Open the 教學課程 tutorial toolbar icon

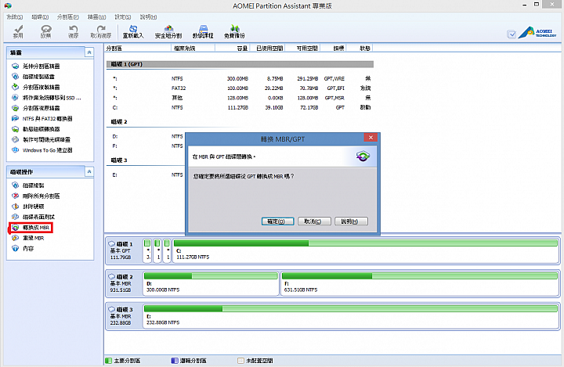203,31
